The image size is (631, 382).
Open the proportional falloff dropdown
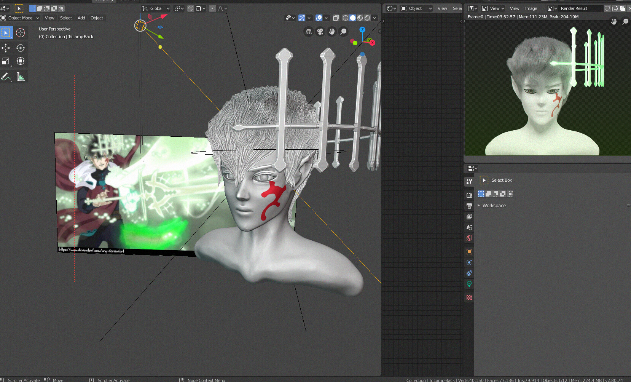(223, 8)
